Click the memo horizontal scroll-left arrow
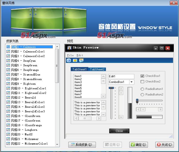 (x=76, y=118)
